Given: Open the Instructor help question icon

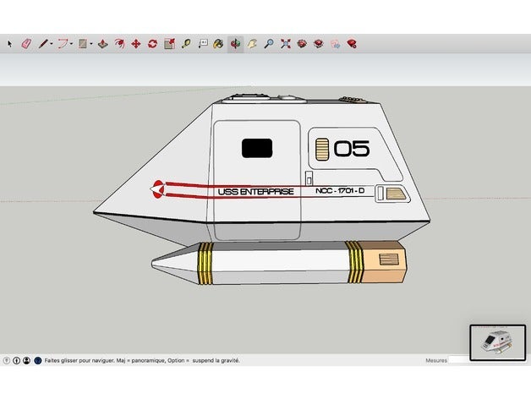Looking at the screenshot, I should (x=38, y=361).
